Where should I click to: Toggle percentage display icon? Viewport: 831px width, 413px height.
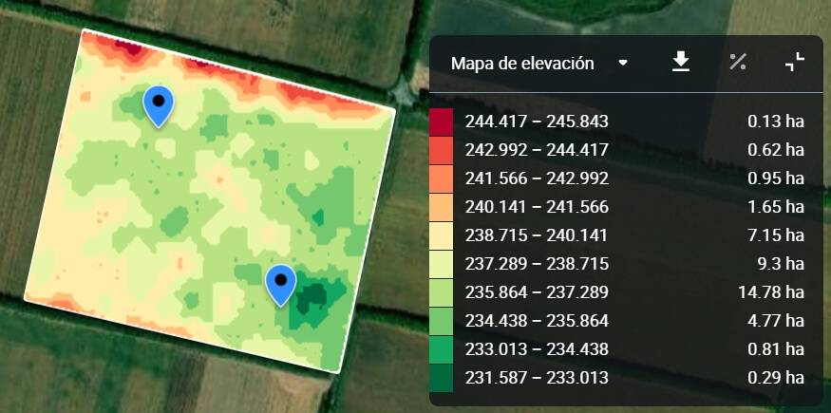pyautogui.click(x=738, y=63)
